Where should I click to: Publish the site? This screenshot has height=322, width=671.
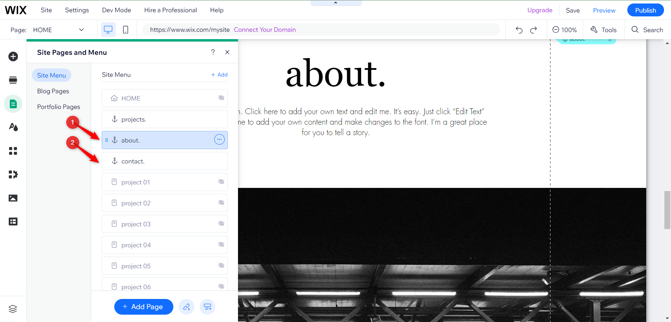(645, 10)
